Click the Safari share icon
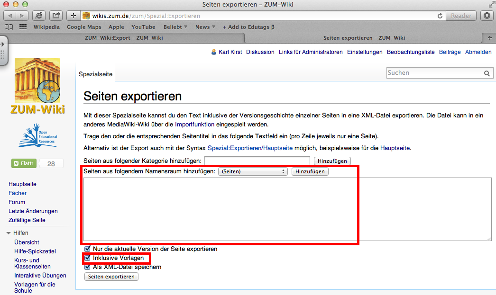The image size is (496, 295). tap(56, 16)
